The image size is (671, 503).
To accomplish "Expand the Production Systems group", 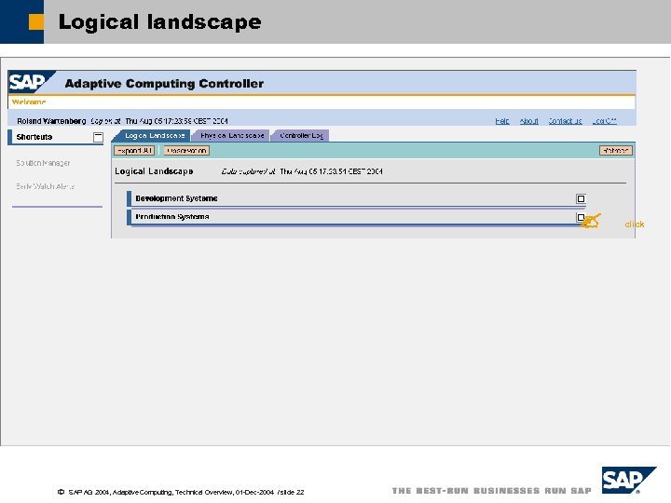I will click(581, 217).
